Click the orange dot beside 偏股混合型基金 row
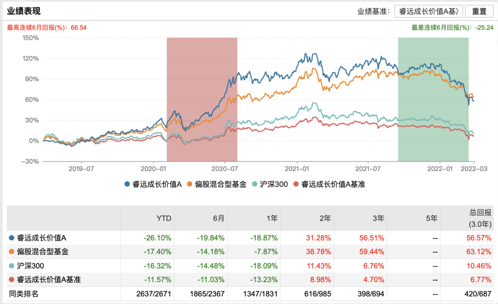 pyautogui.click(x=11, y=252)
